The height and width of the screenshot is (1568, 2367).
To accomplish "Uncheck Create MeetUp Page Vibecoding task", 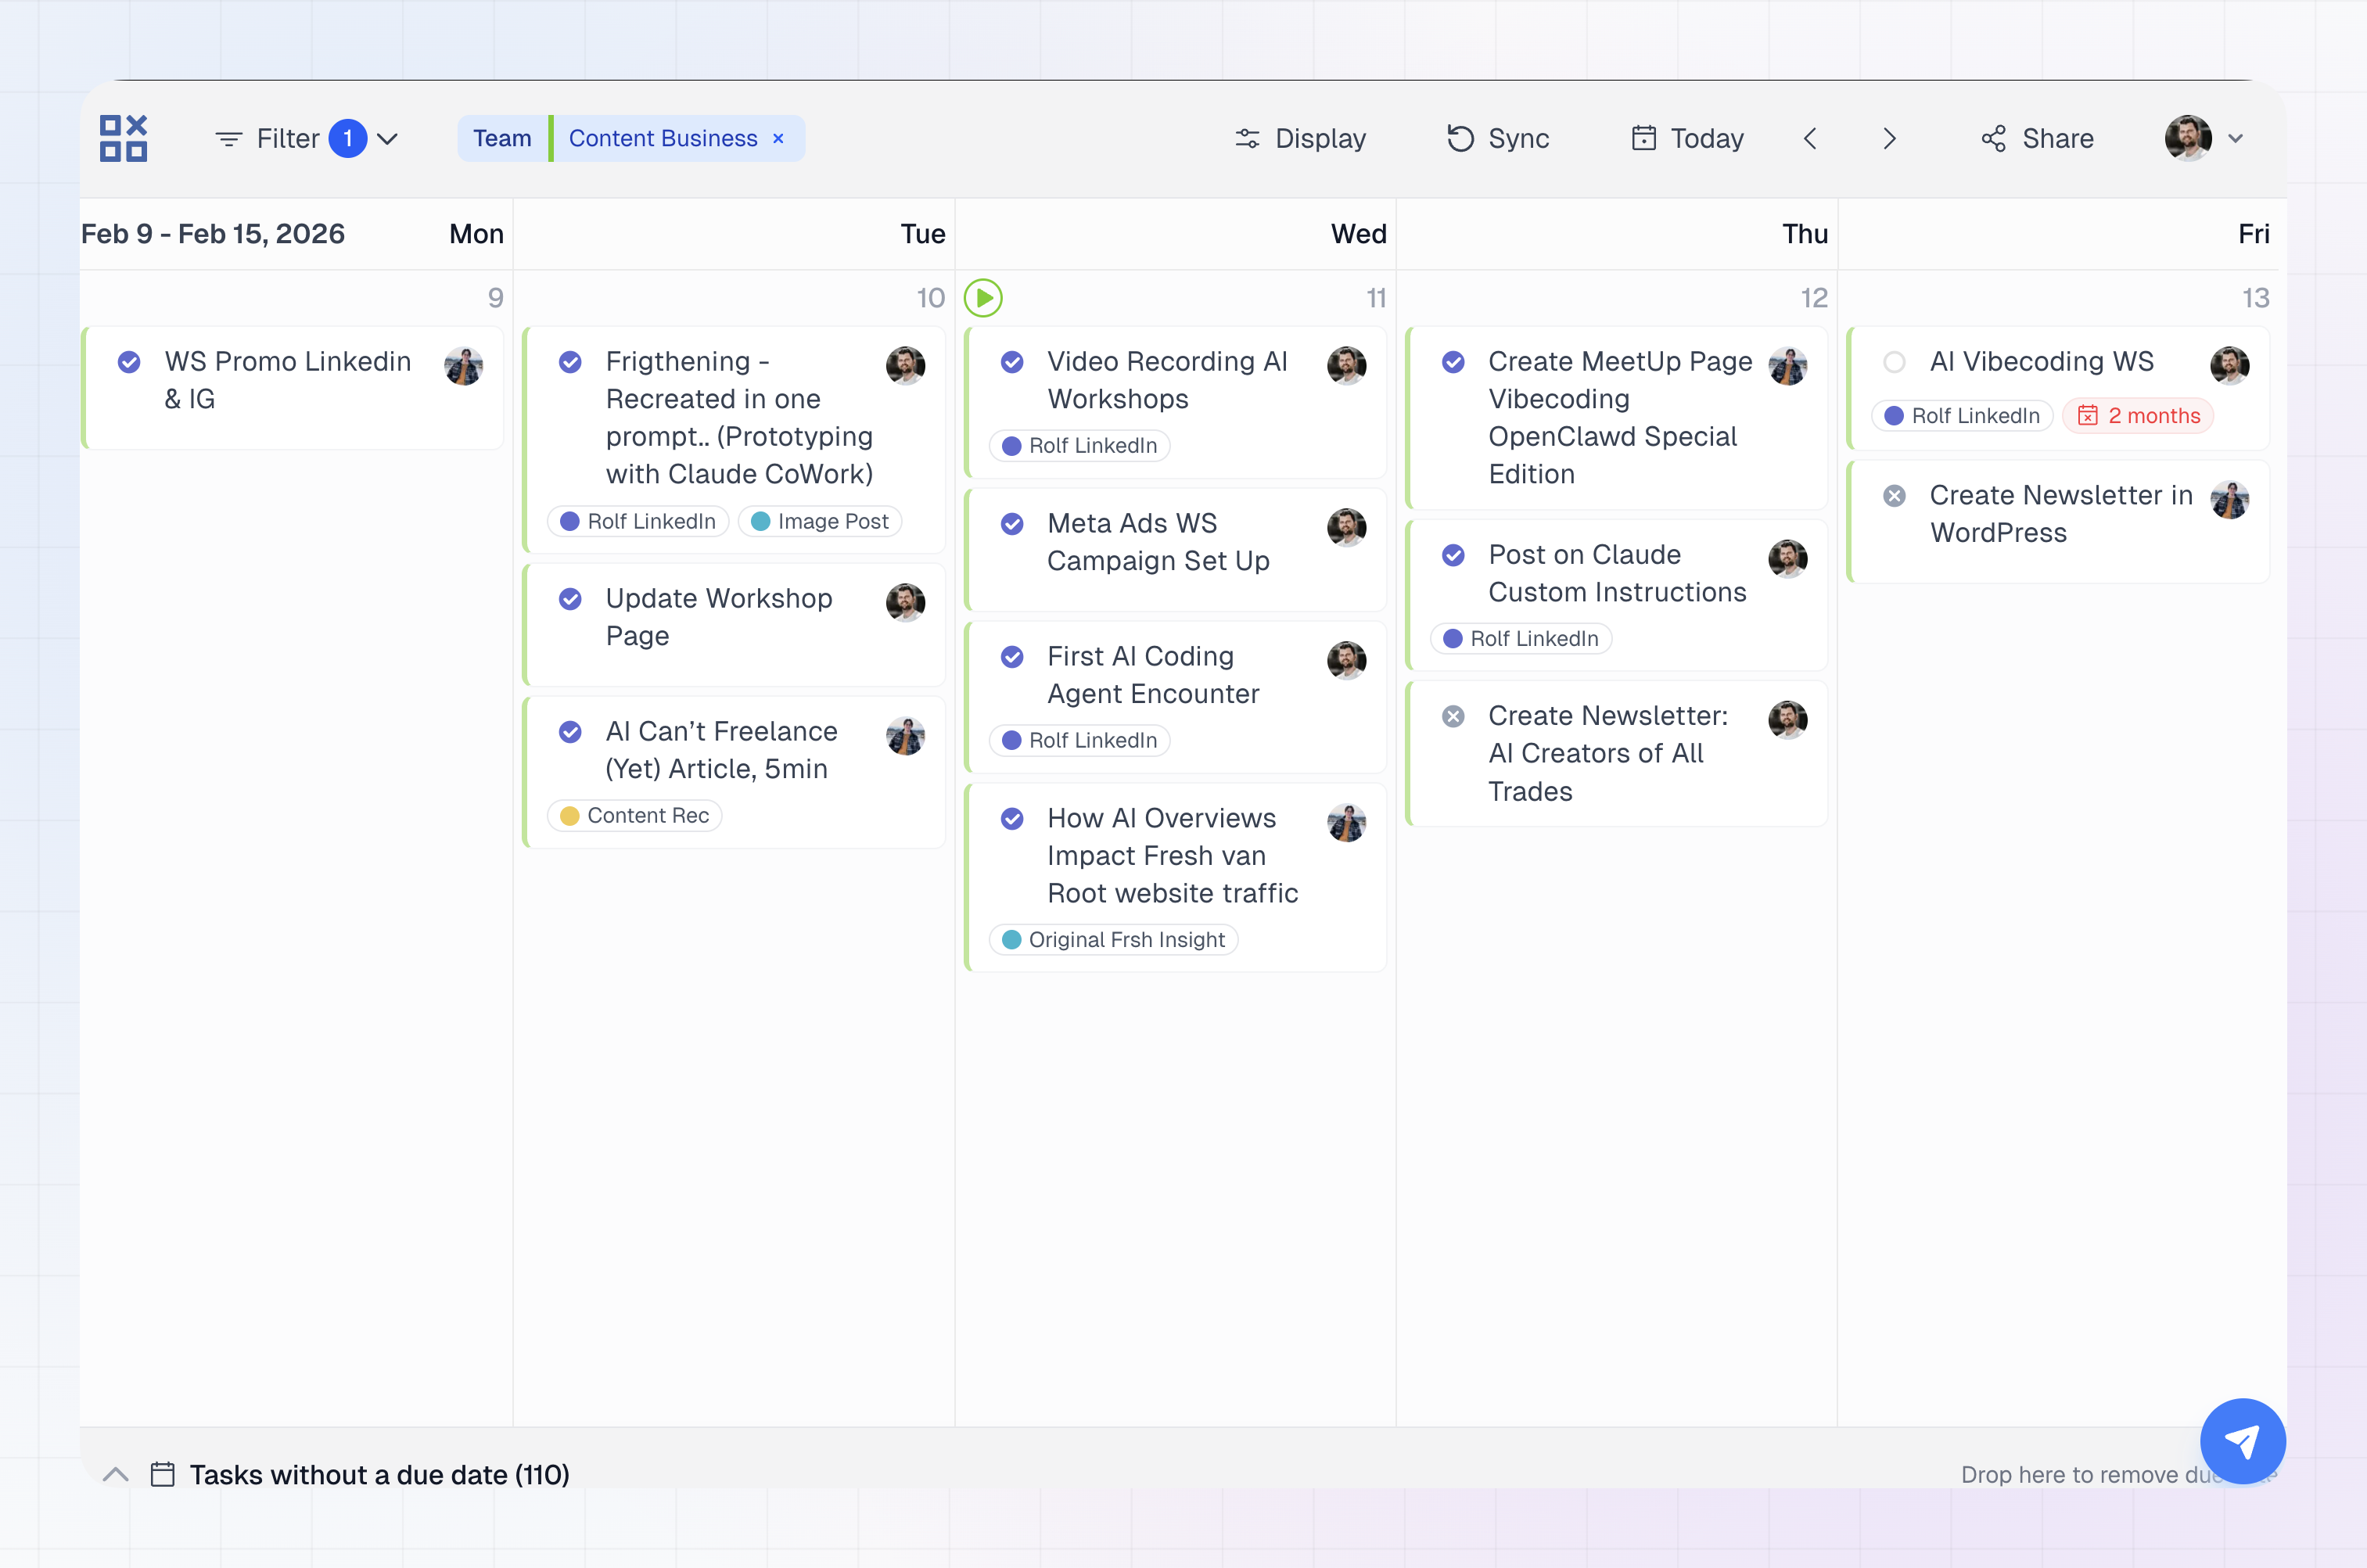I will pos(1453,362).
